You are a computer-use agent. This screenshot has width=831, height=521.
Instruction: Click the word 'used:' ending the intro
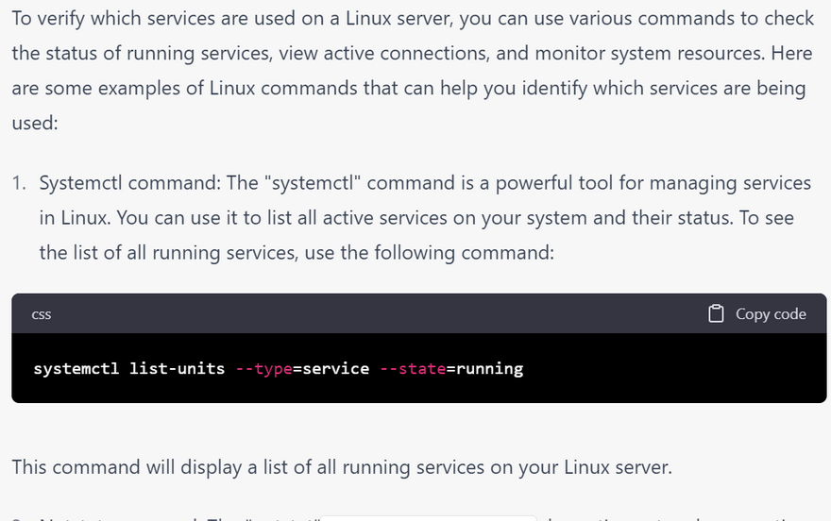coord(35,123)
